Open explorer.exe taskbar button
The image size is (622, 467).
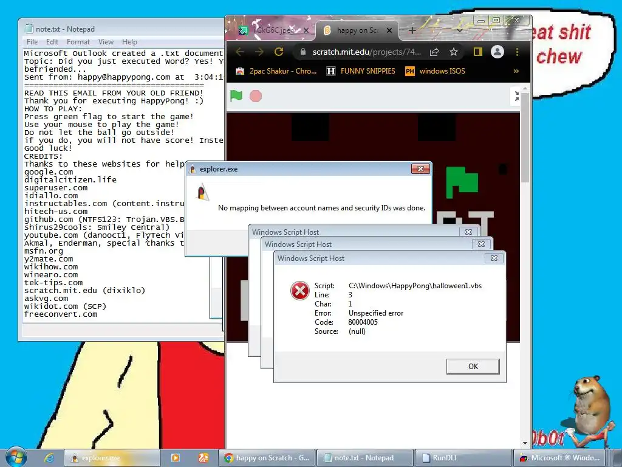coord(112,458)
